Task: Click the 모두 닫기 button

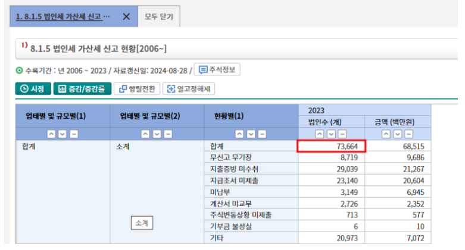Action: pos(159,17)
